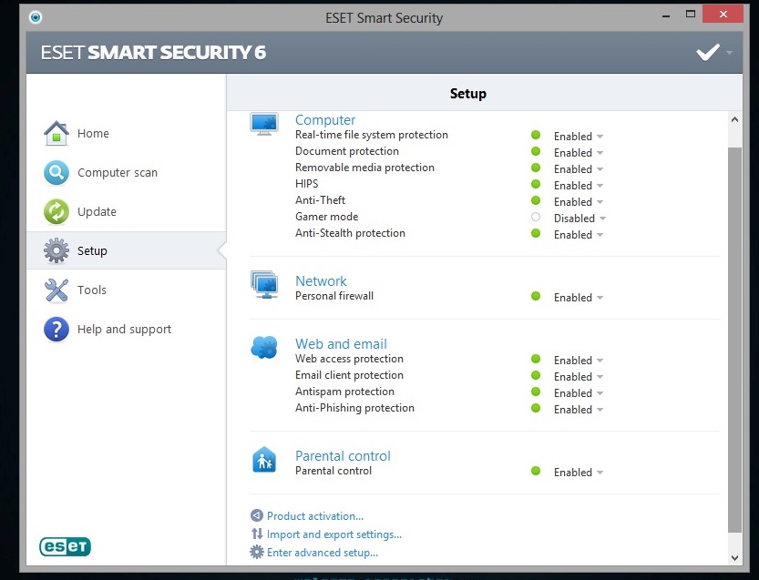Viewport: 759px width, 580px height.
Task: Click the Help and support question mark icon
Action: pyautogui.click(x=56, y=330)
